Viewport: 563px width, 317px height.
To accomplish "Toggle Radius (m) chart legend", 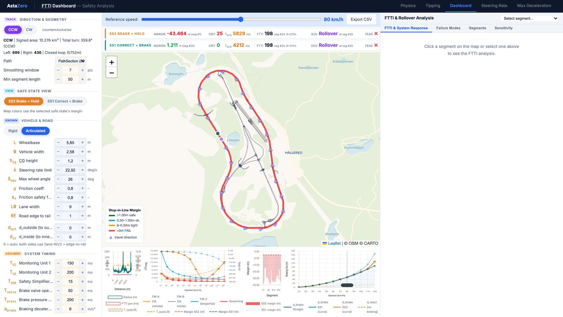I will [122, 297].
